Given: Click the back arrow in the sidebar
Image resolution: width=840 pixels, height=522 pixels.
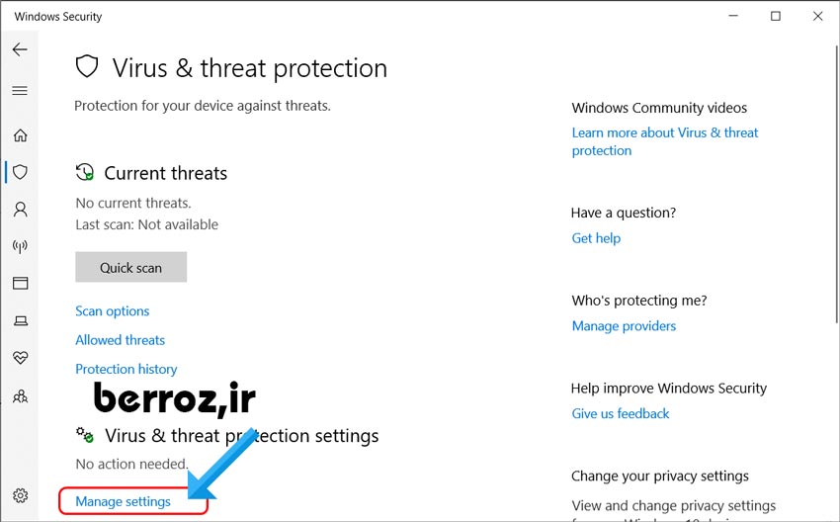Looking at the screenshot, I should point(20,50).
